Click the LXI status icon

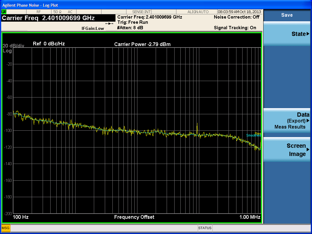click(4, 12)
